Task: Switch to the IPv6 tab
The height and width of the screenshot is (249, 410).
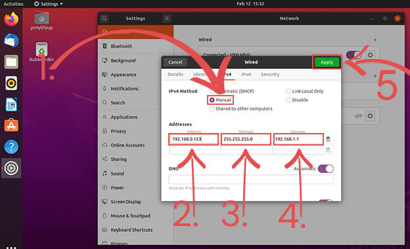Action: pyautogui.click(x=246, y=74)
